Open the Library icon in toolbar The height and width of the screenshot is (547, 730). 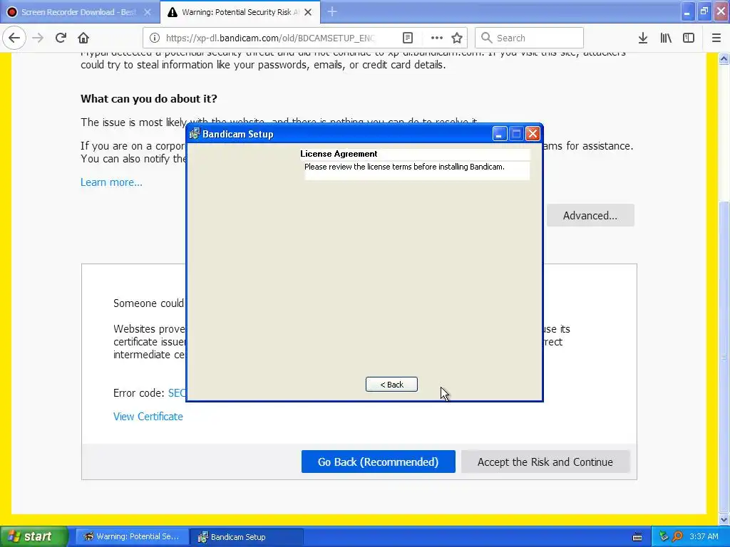click(666, 38)
